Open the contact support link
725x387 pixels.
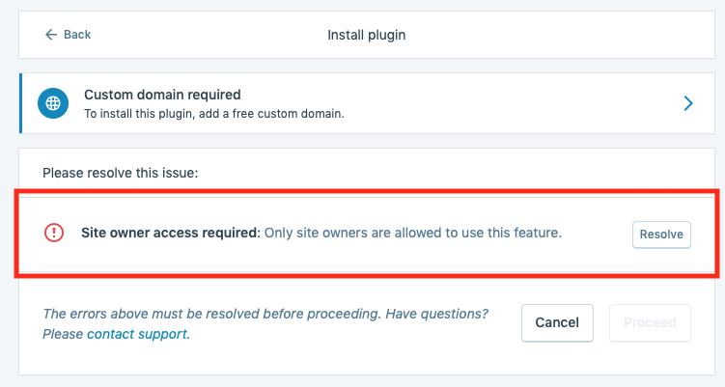point(137,334)
